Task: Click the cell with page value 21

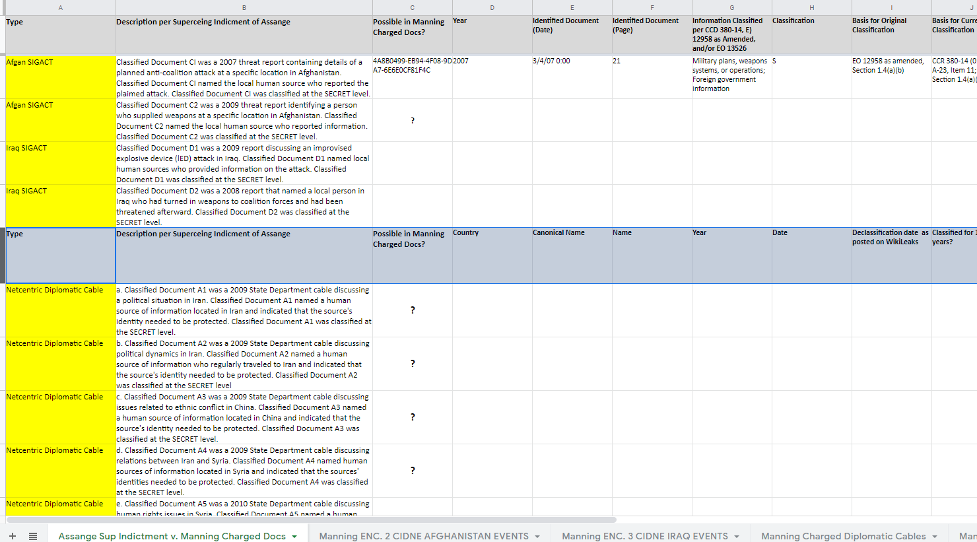Action: (652, 77)
